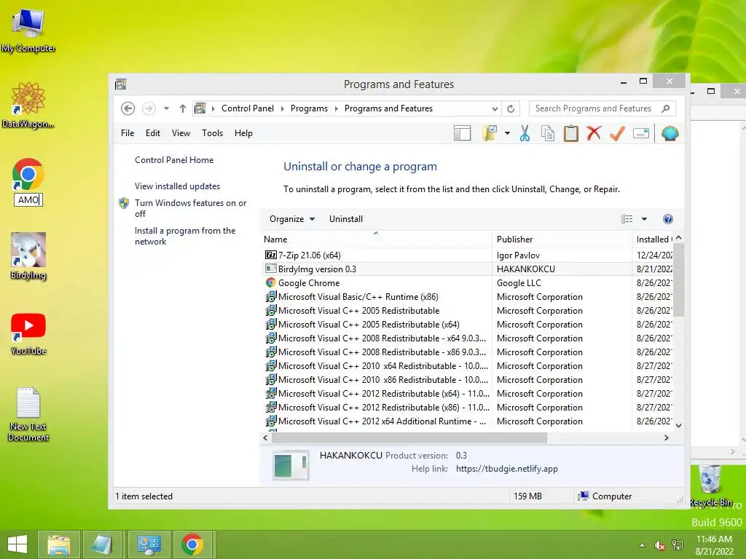Viewport: 746px width, 559px height.
Task: Select Control Panel in address breadcrumb
Action: coord(248,108)
